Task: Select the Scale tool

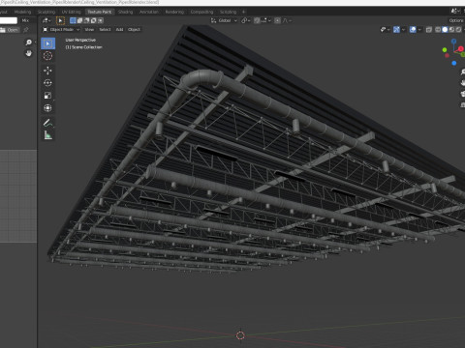Action: click(47, 96)
